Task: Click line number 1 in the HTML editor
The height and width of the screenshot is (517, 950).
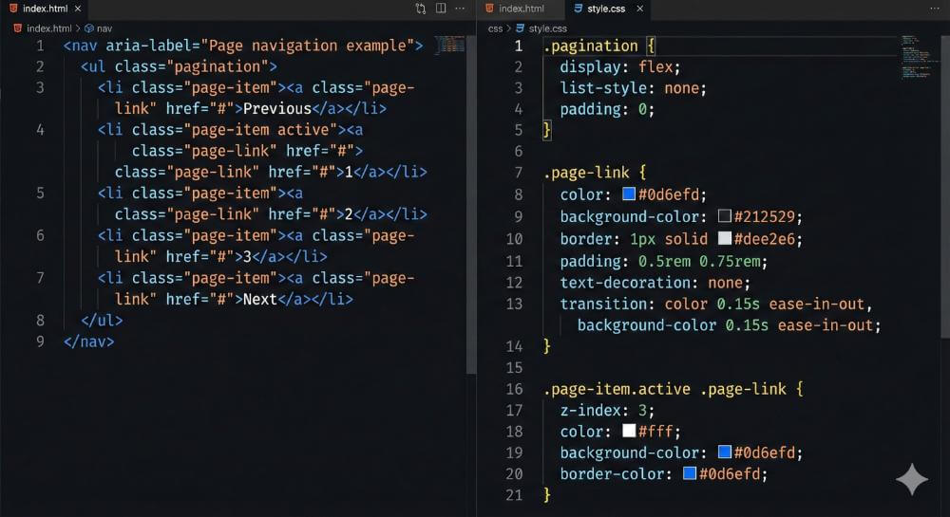Action: (40, 46)
